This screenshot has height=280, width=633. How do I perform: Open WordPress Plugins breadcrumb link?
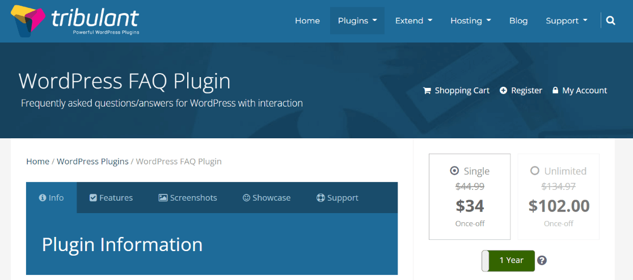(x=92, y=162)
